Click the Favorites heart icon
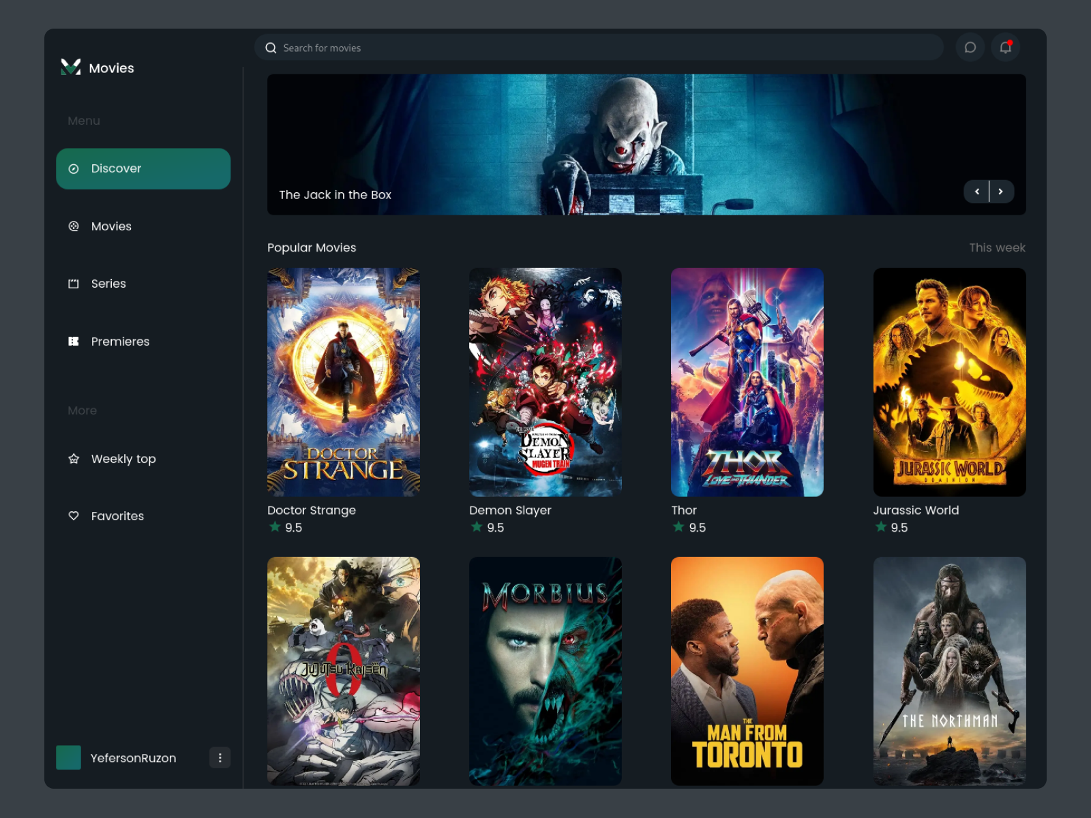The width and height of the screenshot is (1091, 818). (x=74, y=516)
